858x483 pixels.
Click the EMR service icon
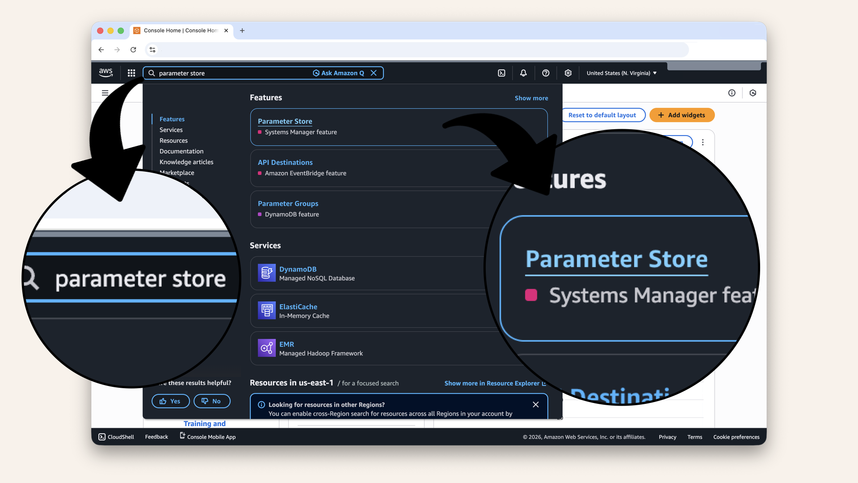tap(266, 348)
